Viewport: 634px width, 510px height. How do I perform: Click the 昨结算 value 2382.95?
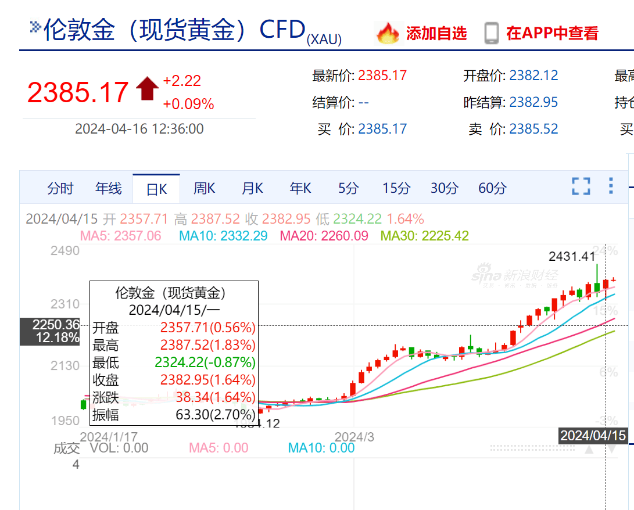533,102
